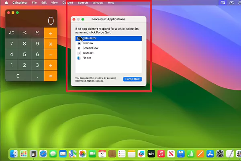The image size is (241, 161).
Task: Open the Window menu
Action: [x=98, y=3]
